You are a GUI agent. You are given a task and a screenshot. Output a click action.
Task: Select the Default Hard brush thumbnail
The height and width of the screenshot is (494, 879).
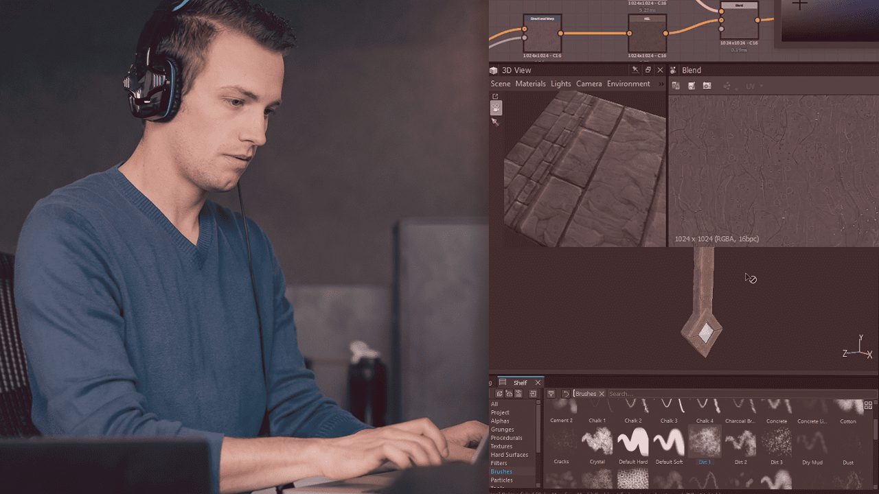[x=632, y=442]
